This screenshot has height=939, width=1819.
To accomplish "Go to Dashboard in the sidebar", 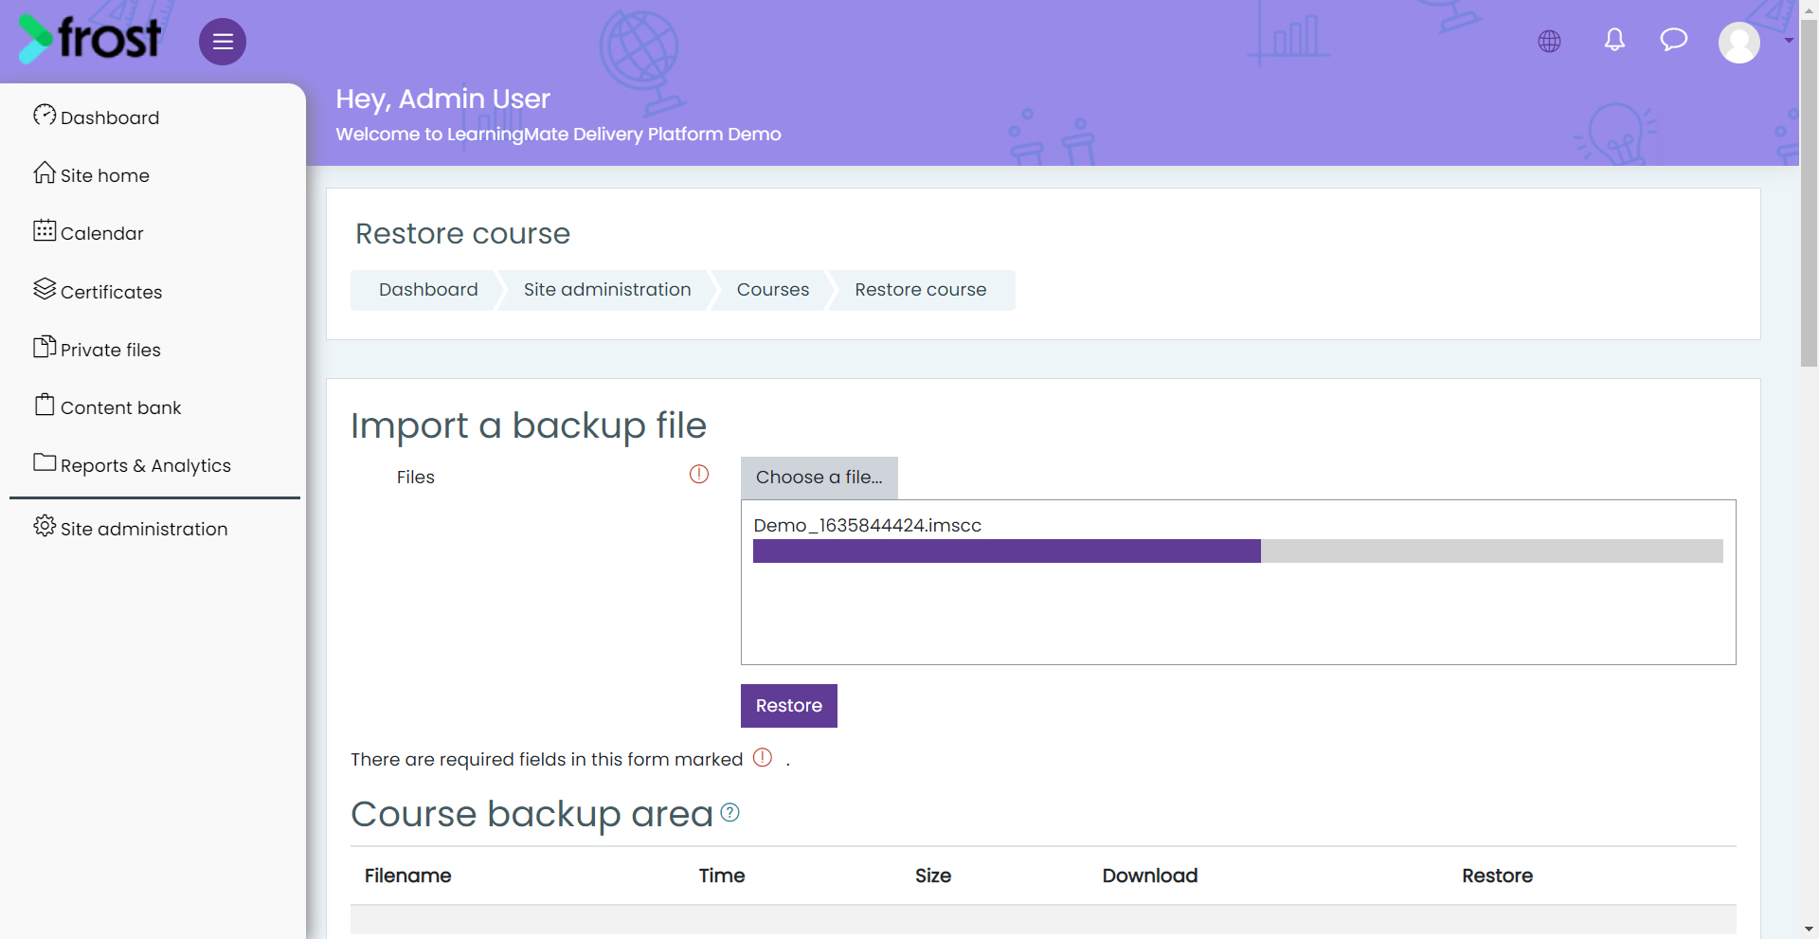I will click(x=96, y=117).
